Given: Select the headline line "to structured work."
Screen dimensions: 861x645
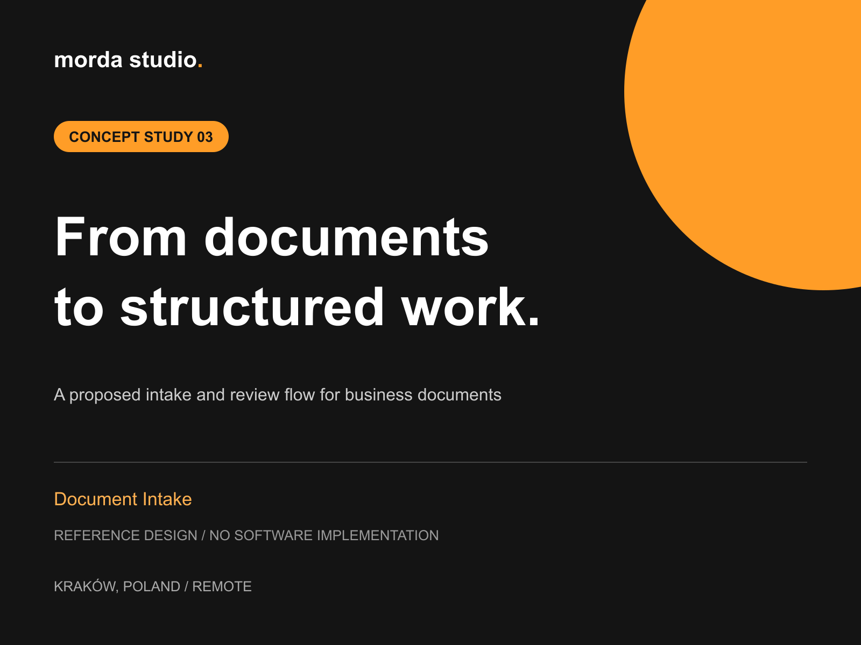Looking at the screenshot, I should (x=297, y=306).
